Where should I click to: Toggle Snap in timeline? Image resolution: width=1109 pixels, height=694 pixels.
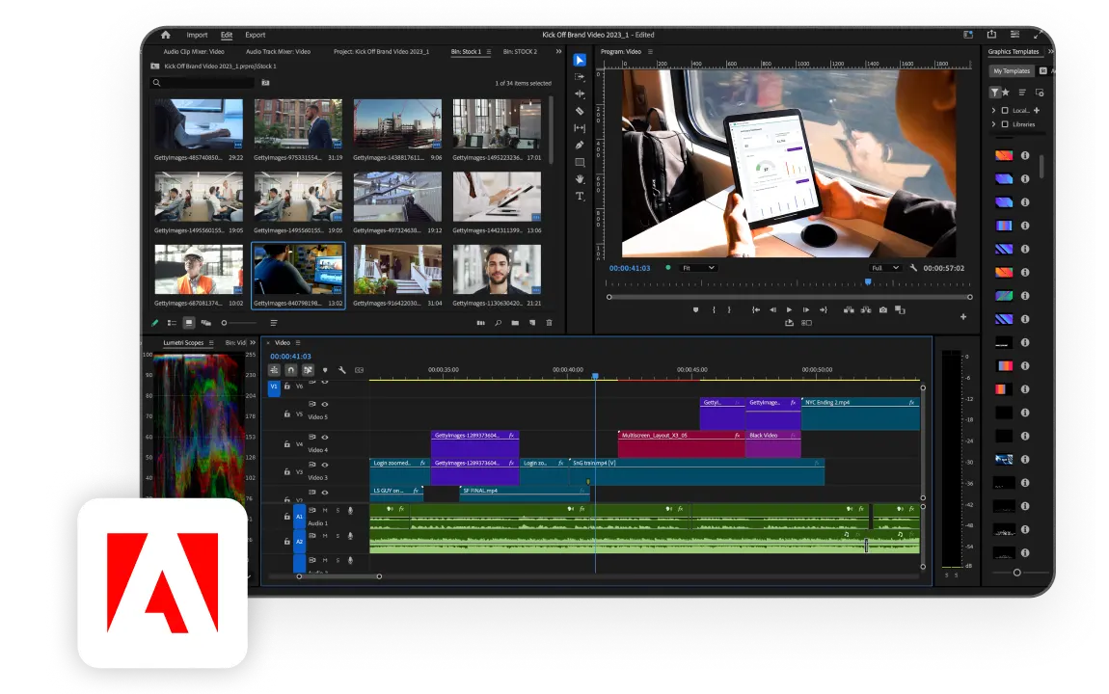click(291, 369)
